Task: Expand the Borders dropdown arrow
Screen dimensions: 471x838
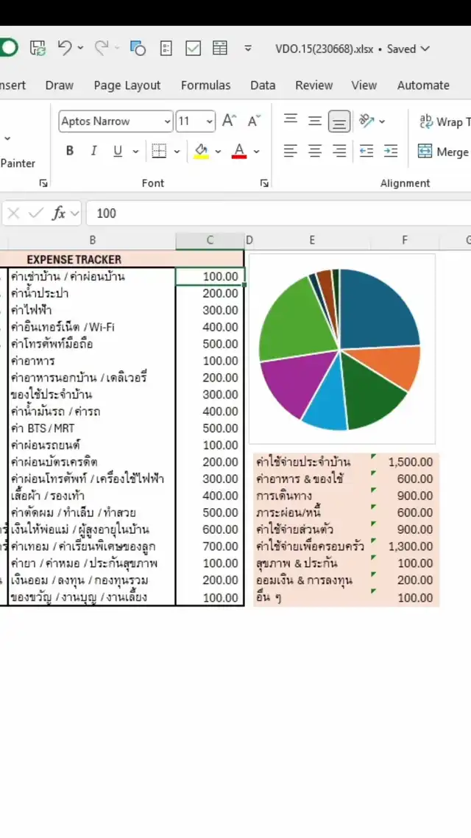Action: tap(177, 152)
